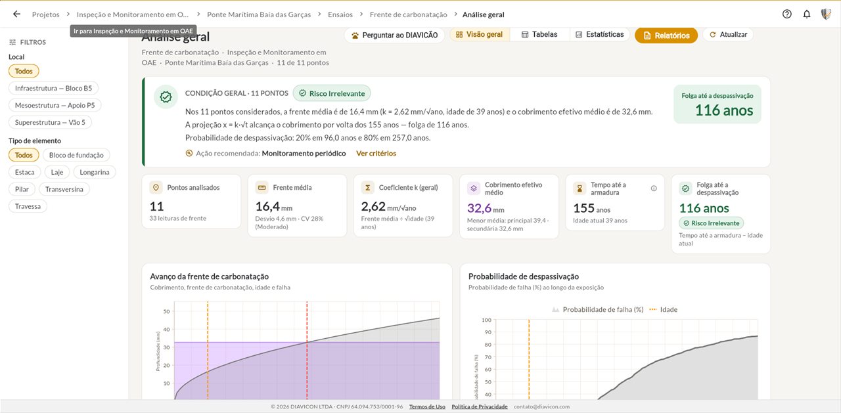Filter by Transversina element type
Image resolution: width=841 pixels, height=413 pixels.
pyautogui.click(x=64, y=189)
